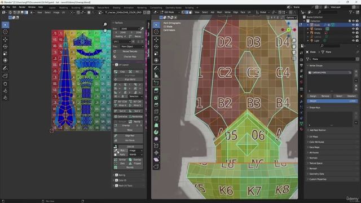Select the Annotate tool in UV editor toolbar

pyautogui.click(x=5, y=68)
